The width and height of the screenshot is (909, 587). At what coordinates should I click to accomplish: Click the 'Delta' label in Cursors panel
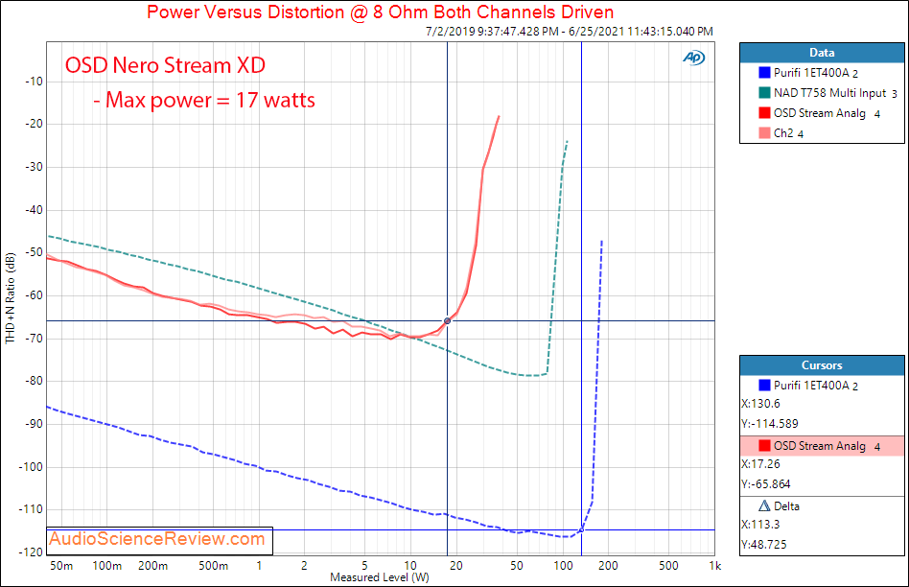(786, 506)
